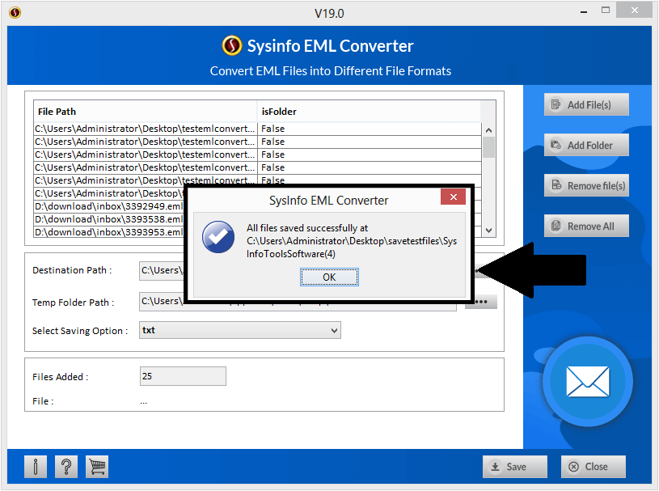Select row D:\download\inbox\3392949.eml
This screenshot has height=491, width=659.
109,206
